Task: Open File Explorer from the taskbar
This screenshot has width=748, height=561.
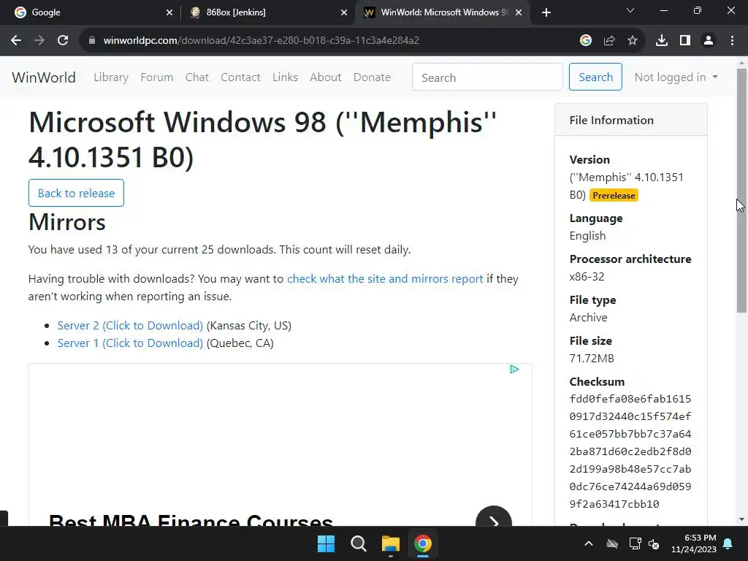Action: click(x=390, y=543)
